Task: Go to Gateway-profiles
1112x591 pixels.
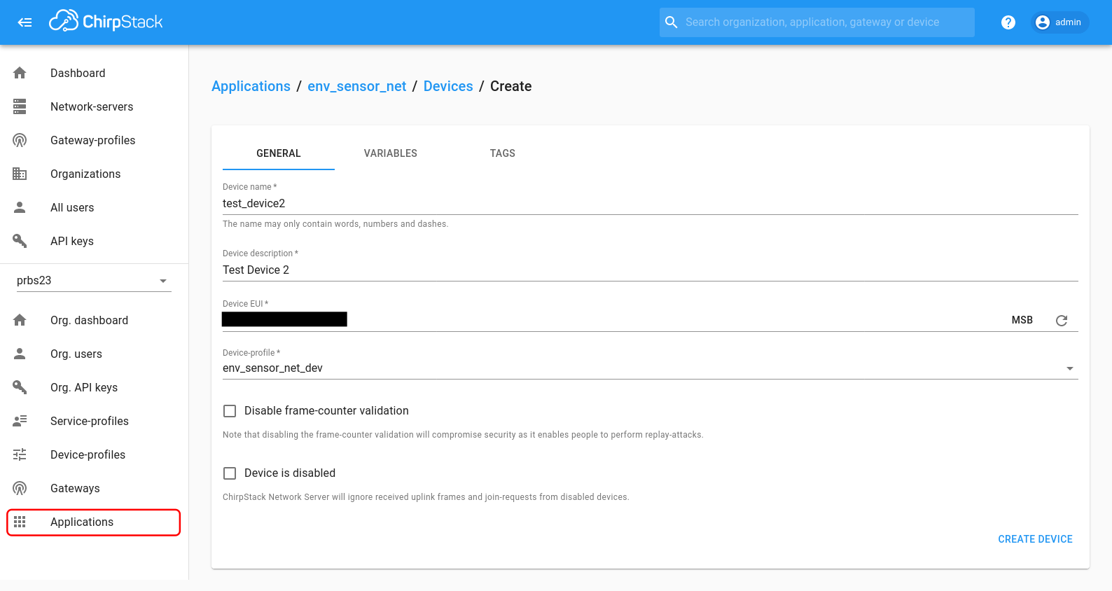Action: [94, 140]
